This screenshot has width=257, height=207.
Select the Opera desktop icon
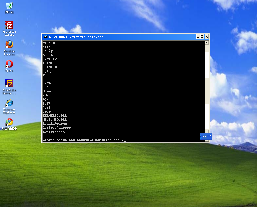tap(9, 66)
